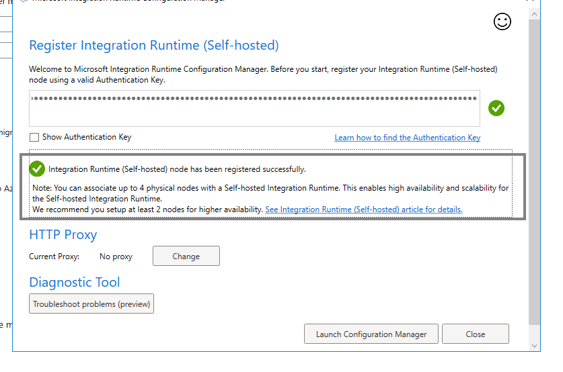The height and width of the screenshot is (372, 563).
Task: Click the HTTP Proxy section heading
Action: 63,235
